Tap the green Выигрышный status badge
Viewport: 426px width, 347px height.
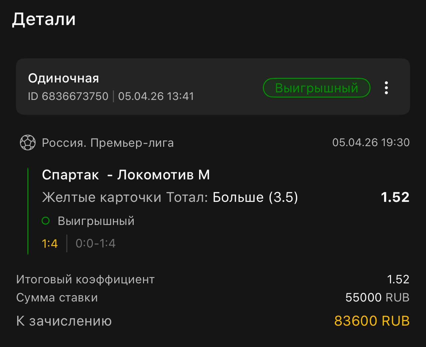tap(316, 88)
